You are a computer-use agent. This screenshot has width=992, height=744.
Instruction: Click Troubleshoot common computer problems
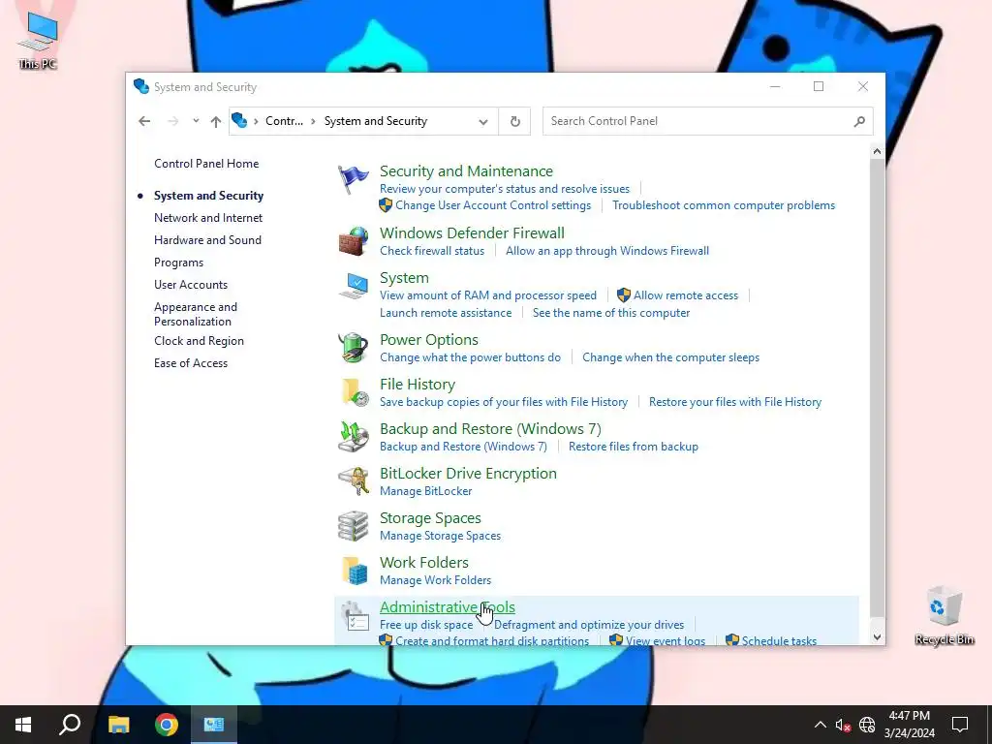pos(724,205)
